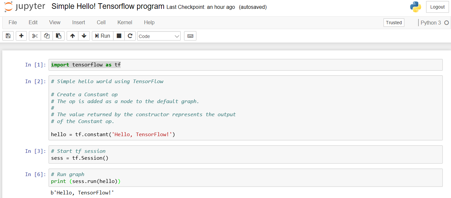Image resolution: width=451 pixels, height=198 pixels.
Task: Move the selected cell up
Action: (x=72, y=36)
